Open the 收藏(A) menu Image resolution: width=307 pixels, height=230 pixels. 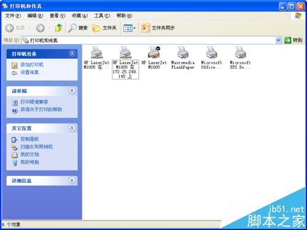pyautogui.click(x=80, y=15)
